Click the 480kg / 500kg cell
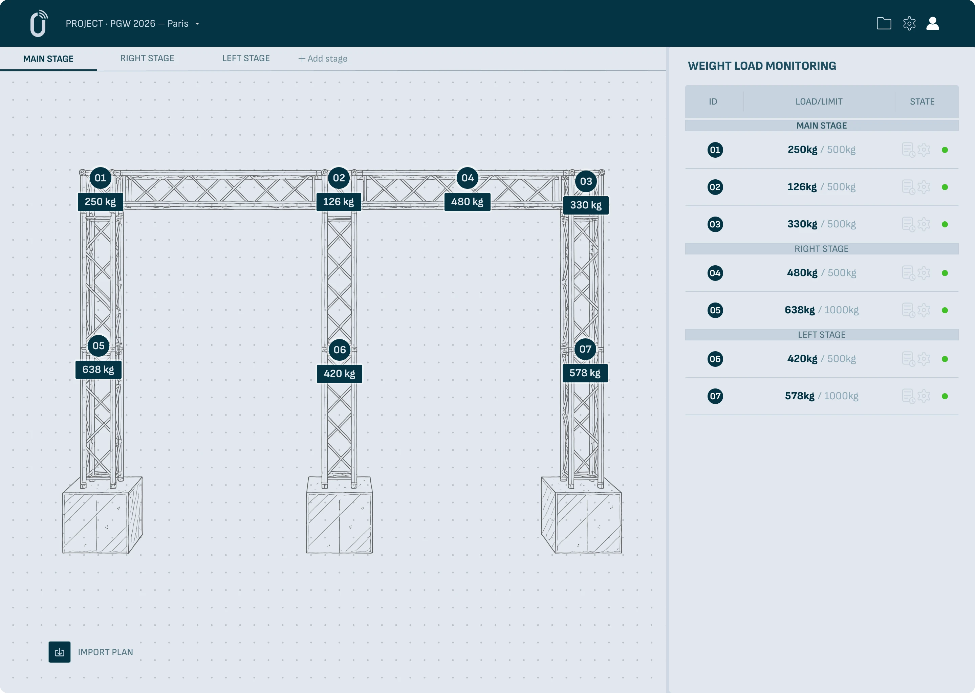 pyautogui.click(x=821, y=273)
